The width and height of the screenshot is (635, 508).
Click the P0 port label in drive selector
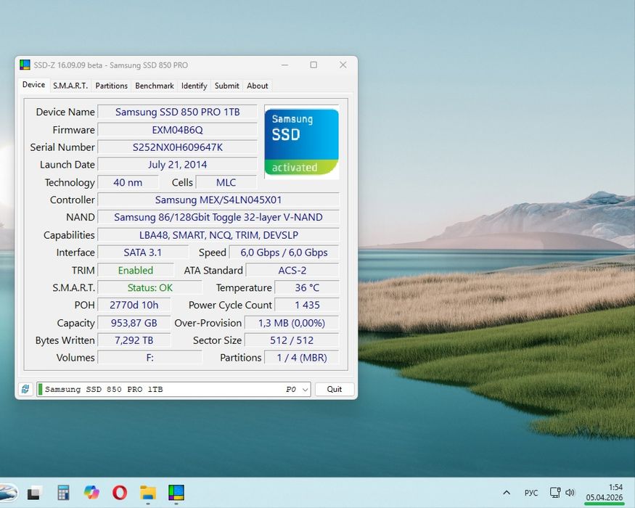(x=291, y=389)
